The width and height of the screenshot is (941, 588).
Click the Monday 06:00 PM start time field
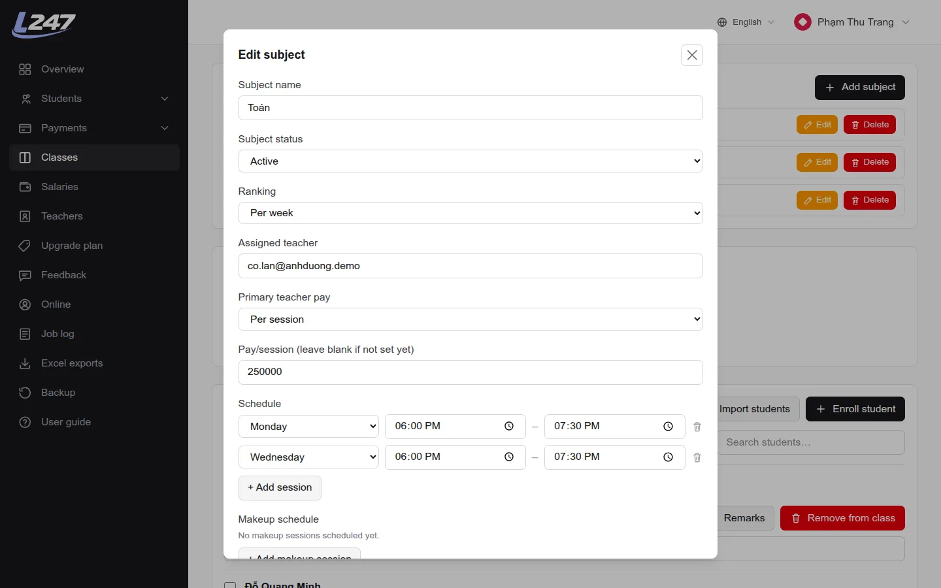click(455, 426)
